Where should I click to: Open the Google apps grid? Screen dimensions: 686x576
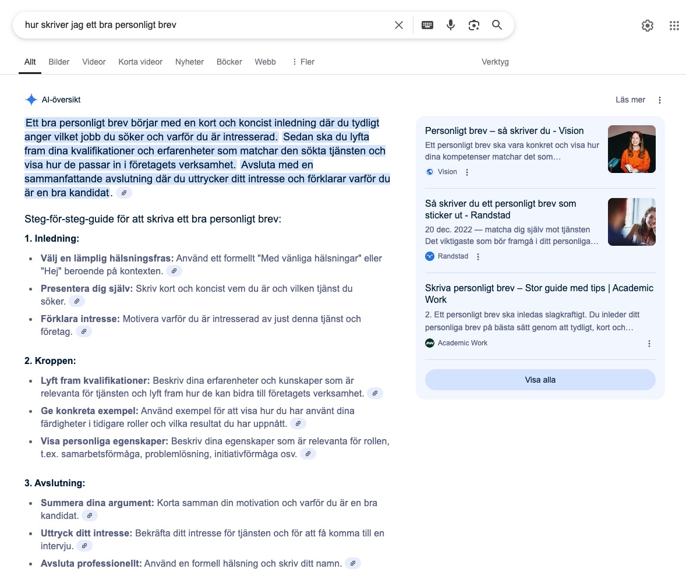[674, 26]
